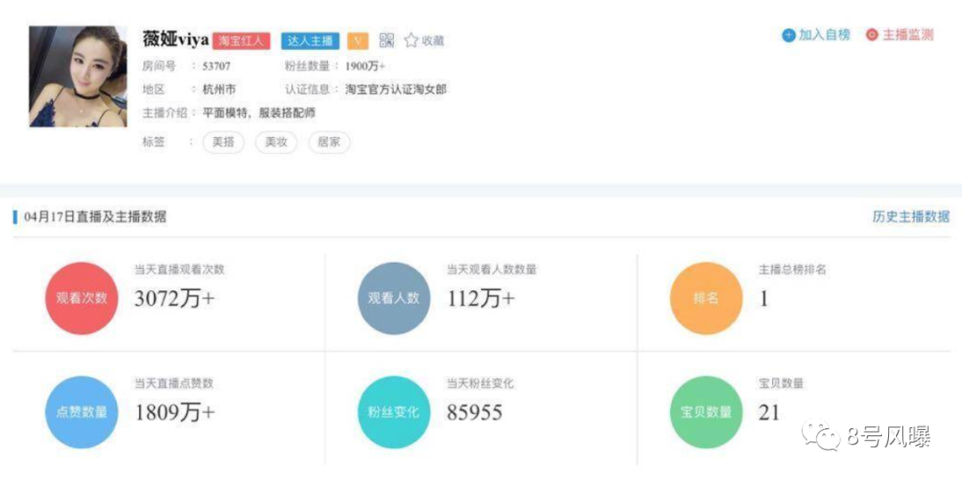Click room number 53707
This screenshot has width=962, height=479.
[216, 66]
